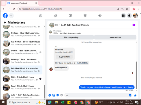Go to the Home feed icon
This screenshot has width=141, height=105.
(41, 16)
